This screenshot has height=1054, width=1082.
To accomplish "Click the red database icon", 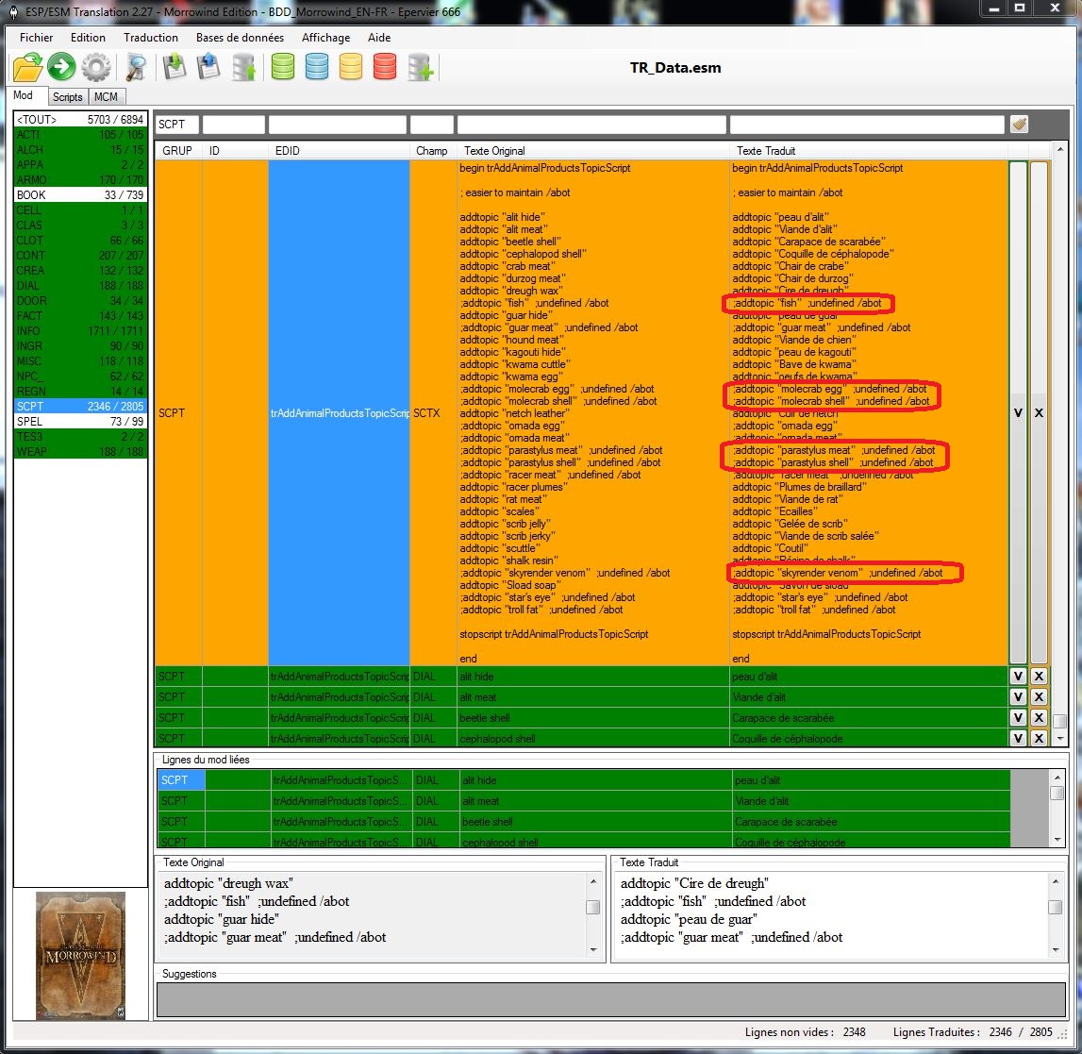I will tap(385, 67).
